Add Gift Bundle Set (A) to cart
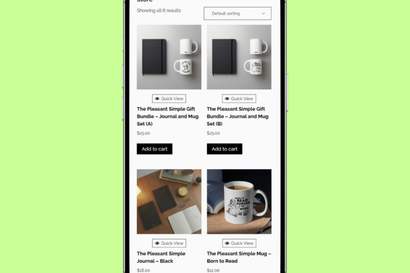Screen dimensions: 410x273 point(155,149)
